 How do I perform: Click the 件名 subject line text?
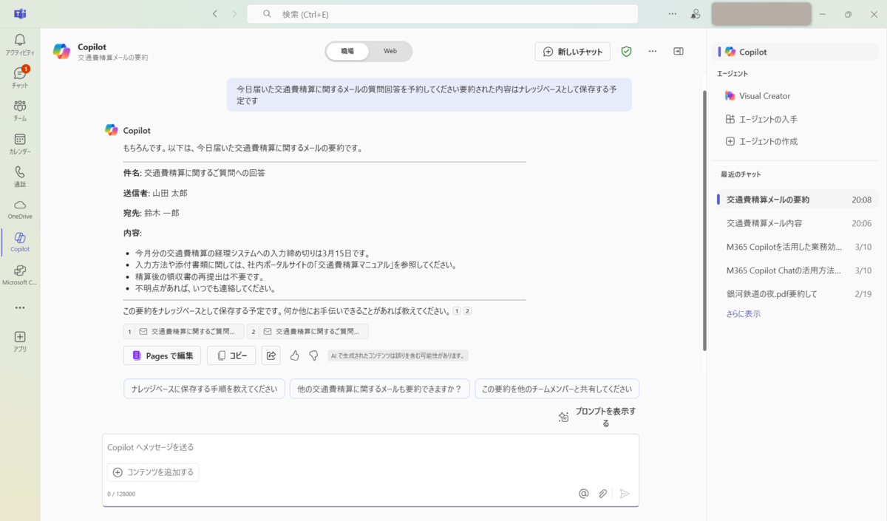194,173
